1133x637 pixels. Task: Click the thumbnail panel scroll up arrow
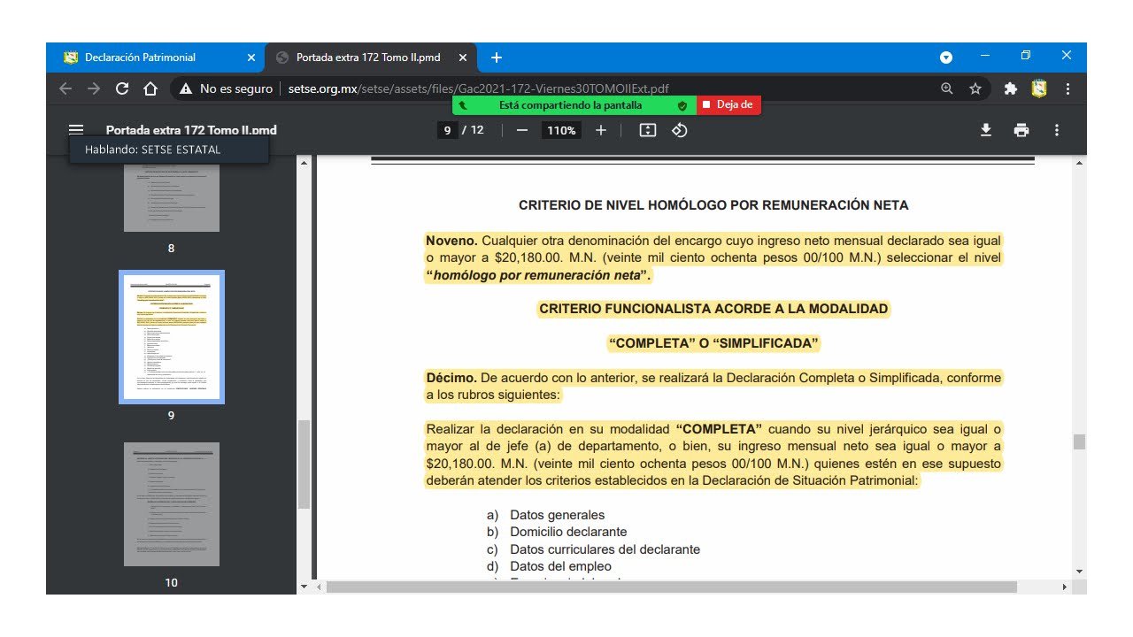click(x=304, y=163)
